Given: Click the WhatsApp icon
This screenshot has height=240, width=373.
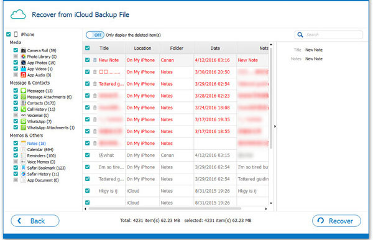Looking at the screenshot, I should (x=23, y=121).
